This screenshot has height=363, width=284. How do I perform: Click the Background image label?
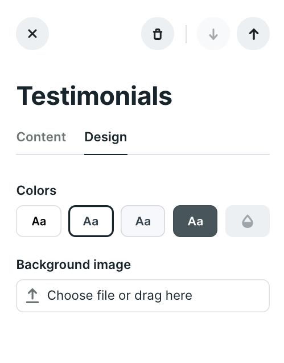[73, 264]
